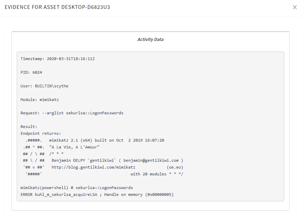
Task: Click the "A La Vie, A L'Amour" quote
Action: pyautogui.click(x=74, y=147)
